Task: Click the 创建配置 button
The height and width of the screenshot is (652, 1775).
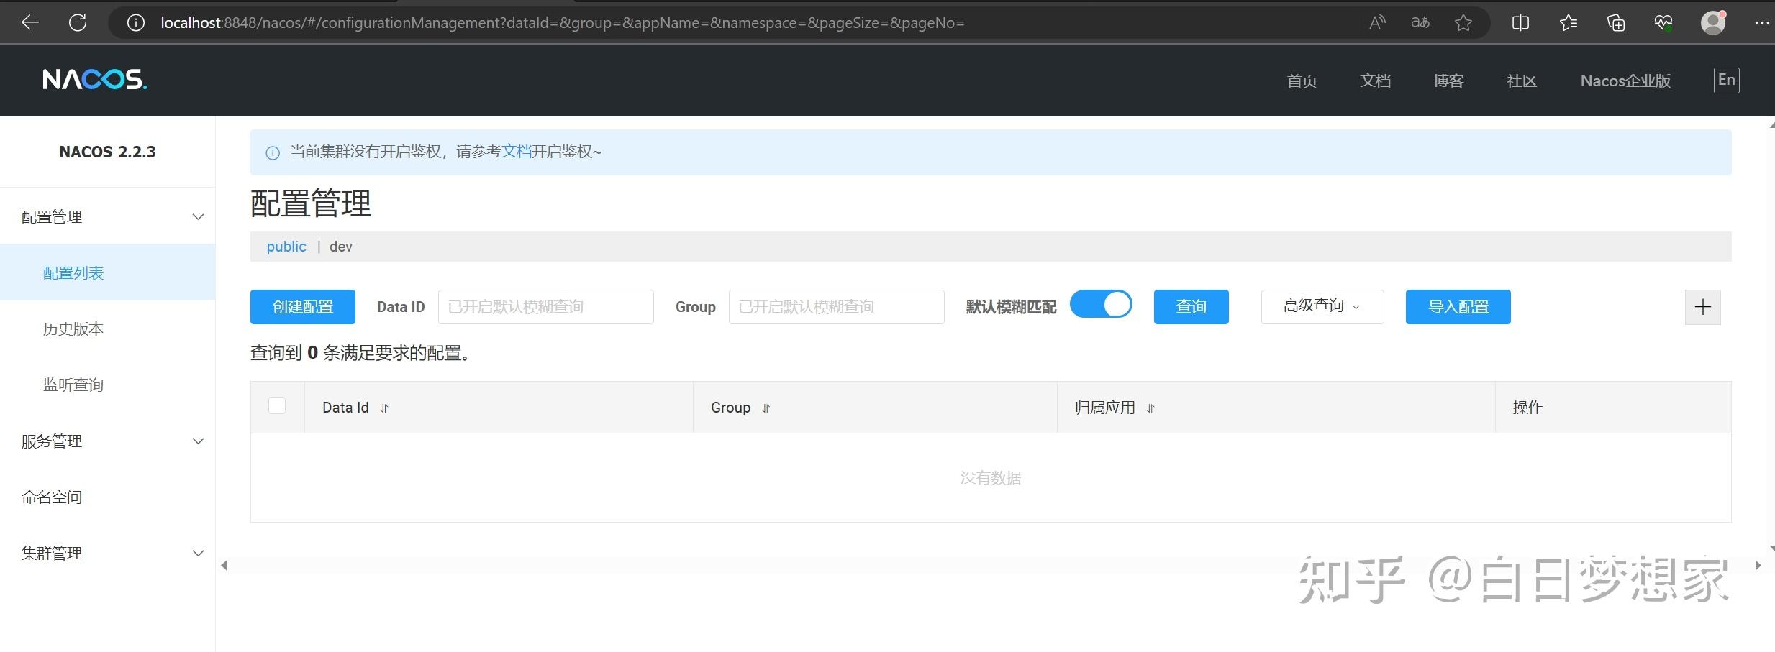Action: coord(302,306)
